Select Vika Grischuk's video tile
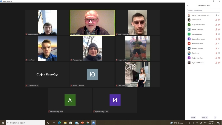222x125 pixels. point(137,74)
